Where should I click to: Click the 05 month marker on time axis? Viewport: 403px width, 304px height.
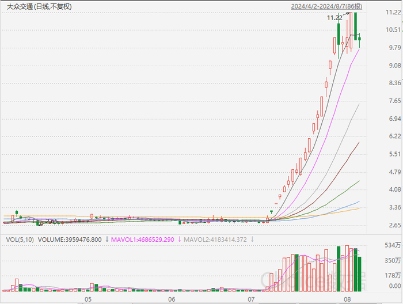(88, 299)
